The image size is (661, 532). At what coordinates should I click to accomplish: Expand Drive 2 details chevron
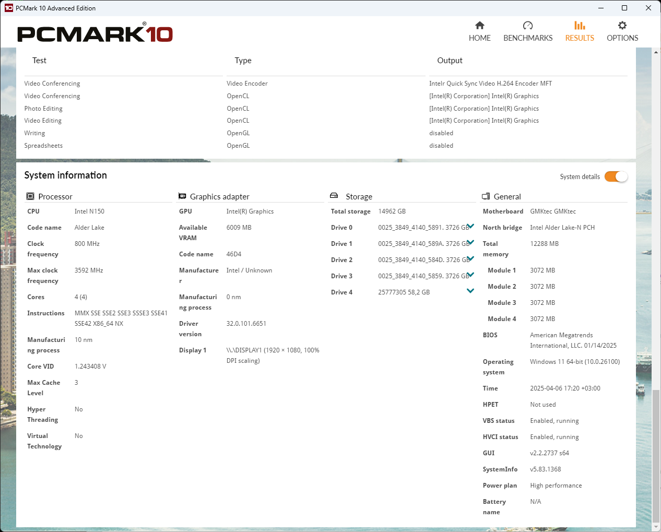470,258
